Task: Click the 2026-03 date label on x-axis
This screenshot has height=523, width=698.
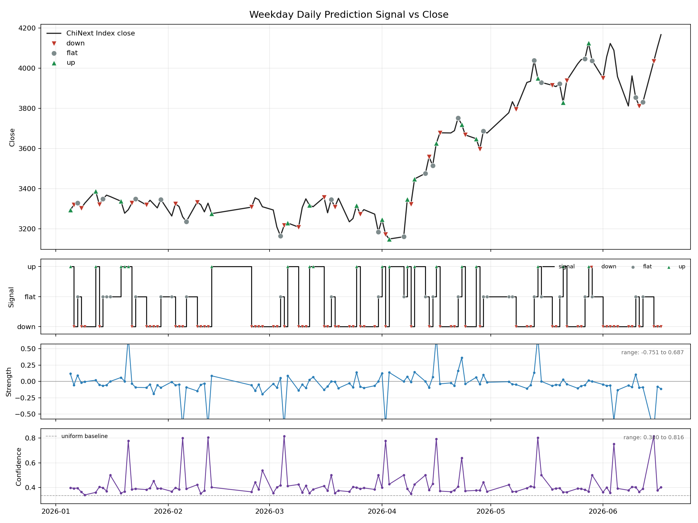Action: [x=270, y=511]
